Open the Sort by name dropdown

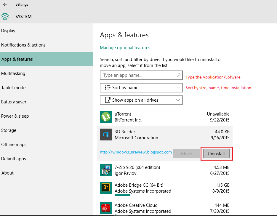[141, 88]
